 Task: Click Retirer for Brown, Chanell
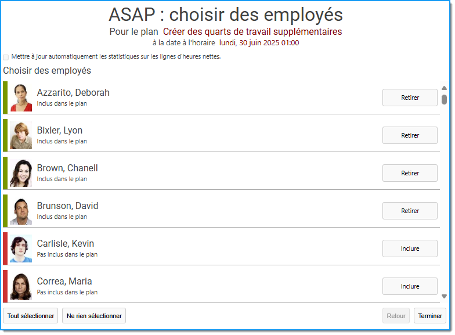coord(410,173)
